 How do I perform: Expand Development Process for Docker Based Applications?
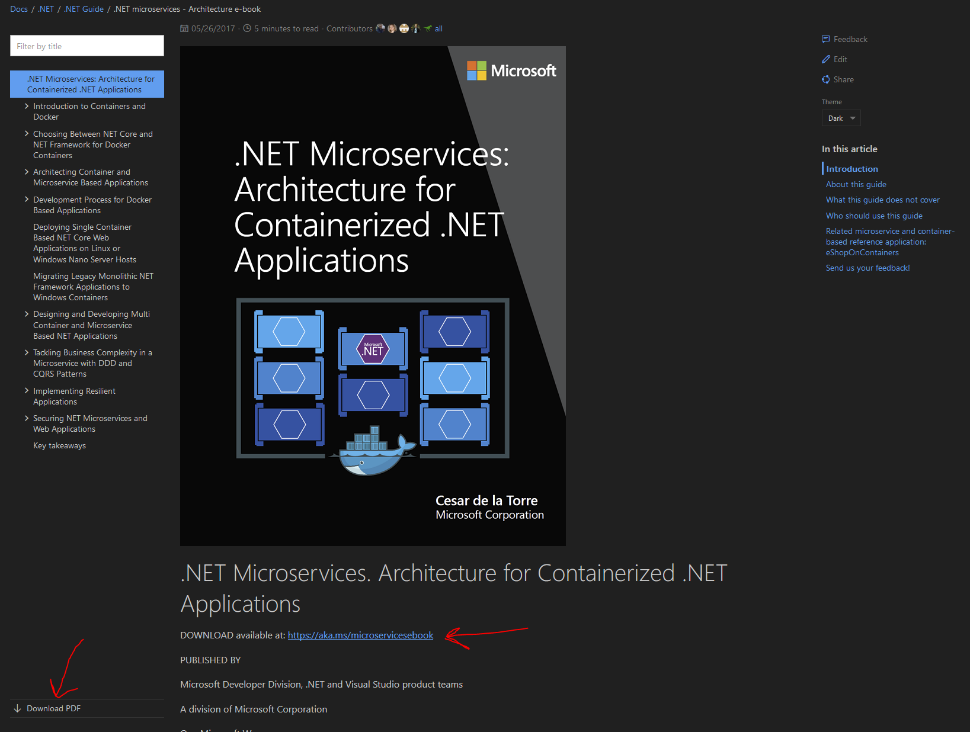[x=27, y=200]
